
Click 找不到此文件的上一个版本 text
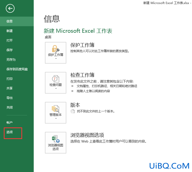coord(96,111)
